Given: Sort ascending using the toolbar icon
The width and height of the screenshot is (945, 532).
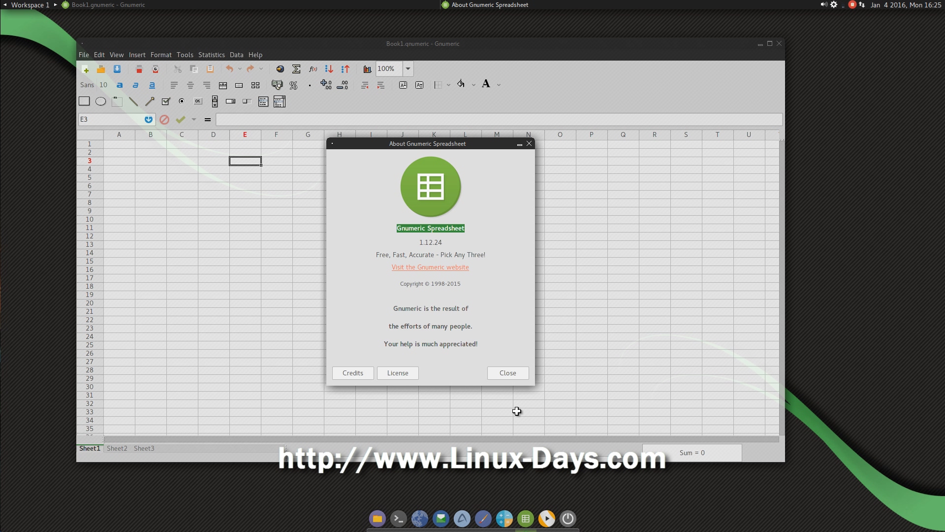Looking at the screenshot, I should [x=329, y=69].
